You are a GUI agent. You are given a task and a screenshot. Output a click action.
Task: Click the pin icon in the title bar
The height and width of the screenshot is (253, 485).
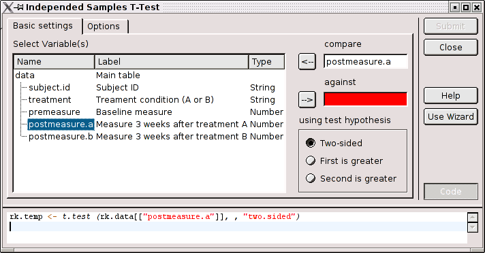(x=19, y=7)
